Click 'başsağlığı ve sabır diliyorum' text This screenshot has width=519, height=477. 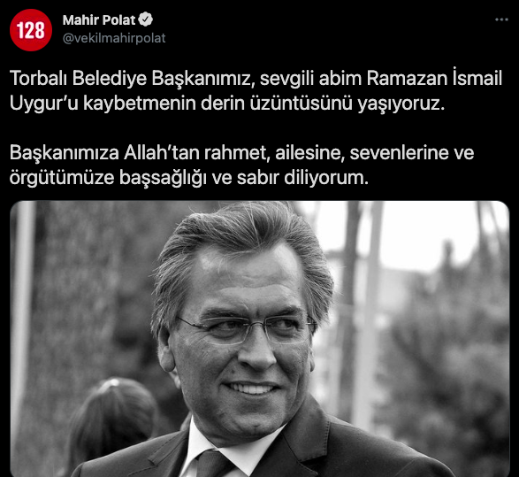click(x=244, y=179)
